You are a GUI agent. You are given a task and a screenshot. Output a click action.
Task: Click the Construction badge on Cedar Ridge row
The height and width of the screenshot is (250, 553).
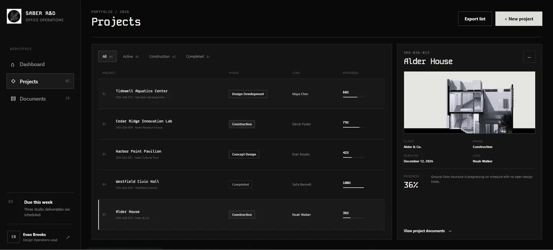point(242,124)
